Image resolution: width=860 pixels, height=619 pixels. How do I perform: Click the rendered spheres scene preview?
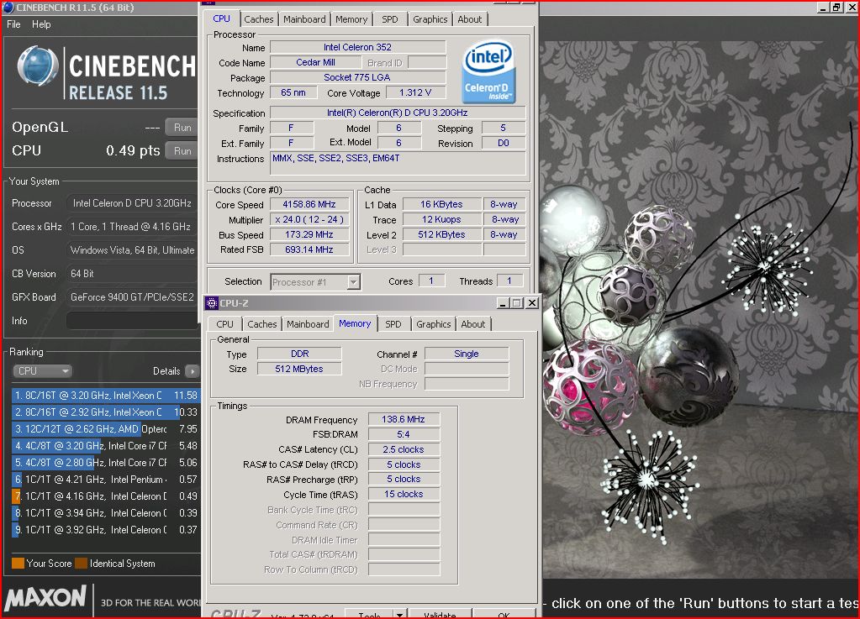699,309
